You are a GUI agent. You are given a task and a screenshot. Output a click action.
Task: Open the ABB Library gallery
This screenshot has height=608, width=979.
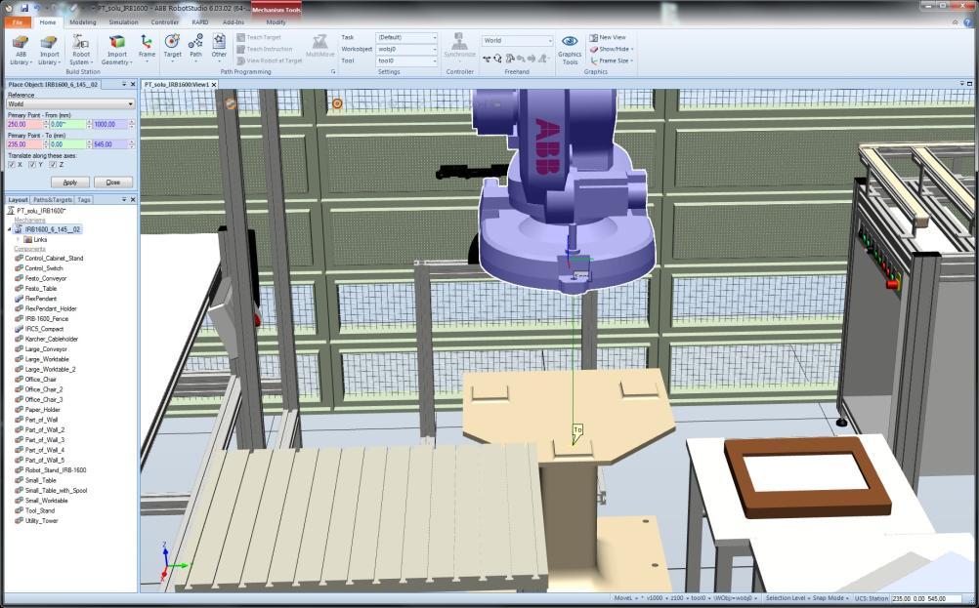(21, 50)
